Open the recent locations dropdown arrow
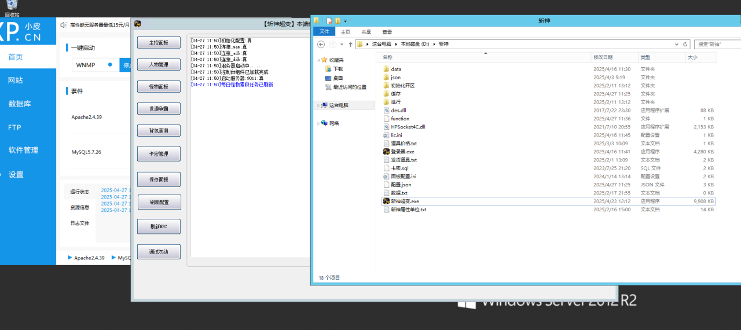The height and width of the screenshot is (330, 741). [x=342, y=44]
